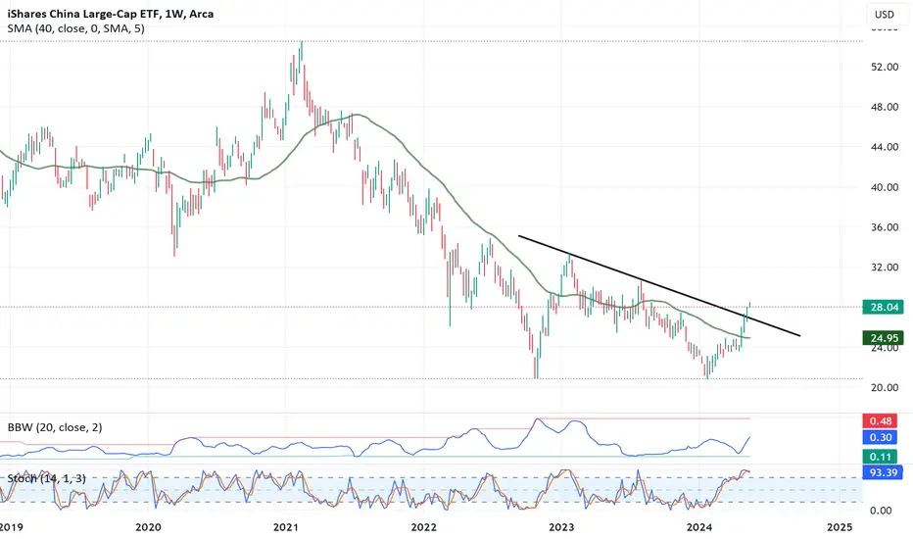Image resolution: width=913 pixels, height=539 pixels.
Task: Select the BBW (20, close, 2) indicator label
Action: point(55,427)
